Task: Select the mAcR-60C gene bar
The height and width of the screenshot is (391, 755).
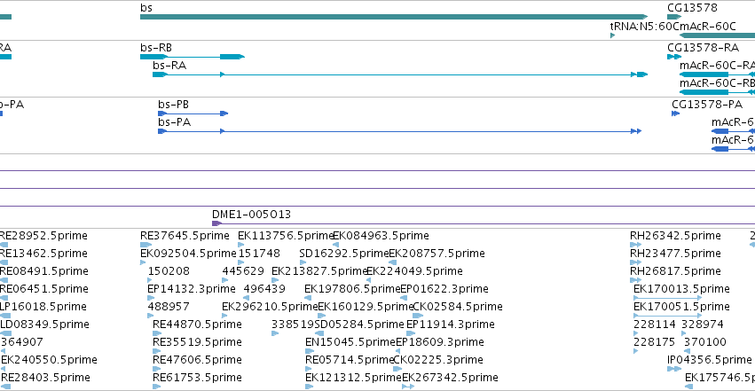Action: point(717,35)
